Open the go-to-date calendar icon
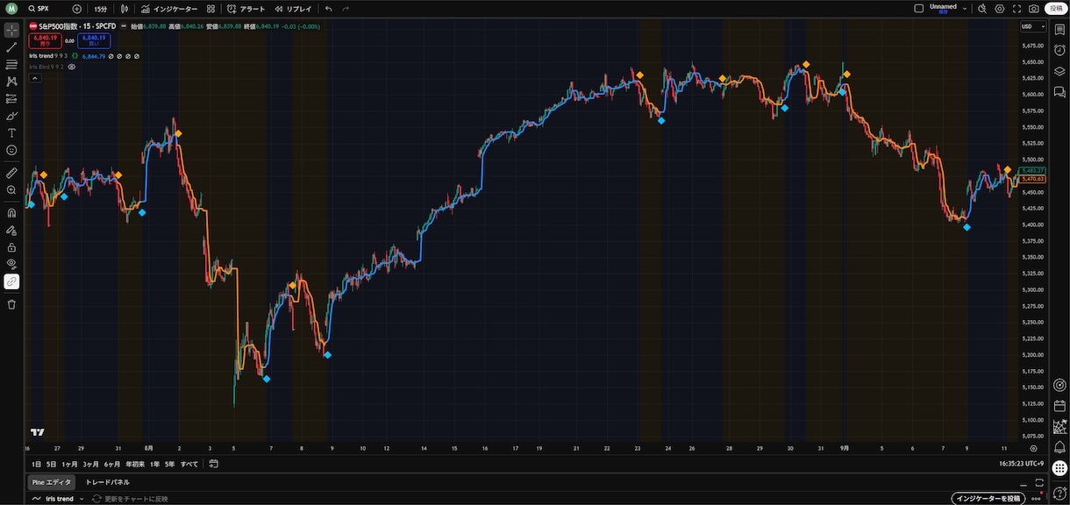Image resolution: width=1070 pixels, height=505 pixels. tap(213, 464)
